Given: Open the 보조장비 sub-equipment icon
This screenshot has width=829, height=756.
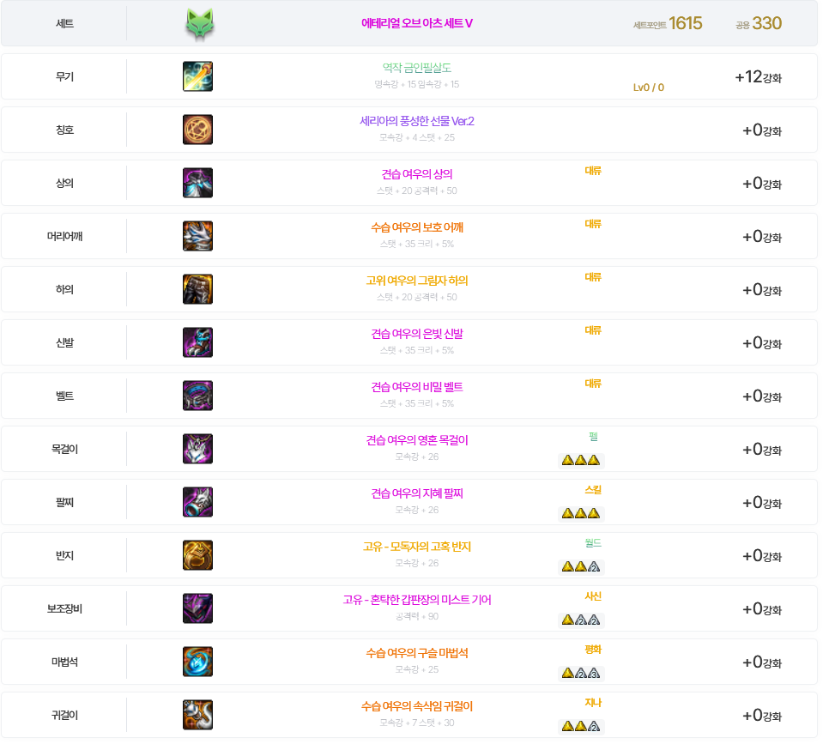Looking at the screenshot, I should (x=197, y=608).
